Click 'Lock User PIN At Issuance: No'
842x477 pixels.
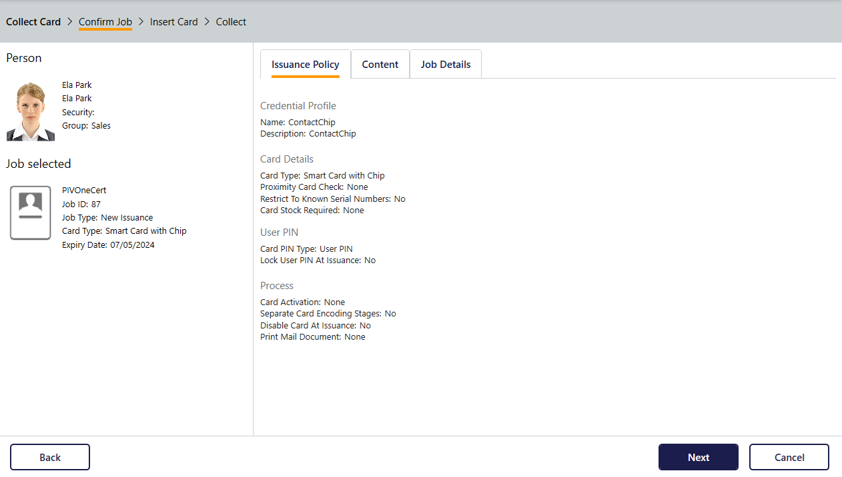318,260
